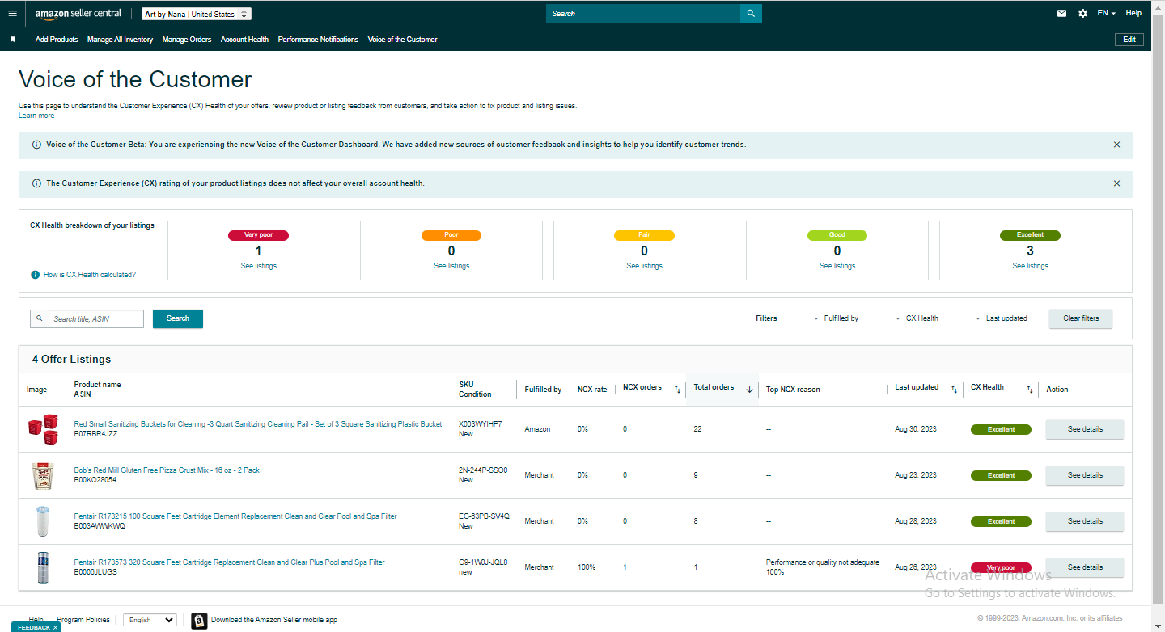See listings under Fair
Viewport: 1165px width, 632px height.
(x=644, y=266)
